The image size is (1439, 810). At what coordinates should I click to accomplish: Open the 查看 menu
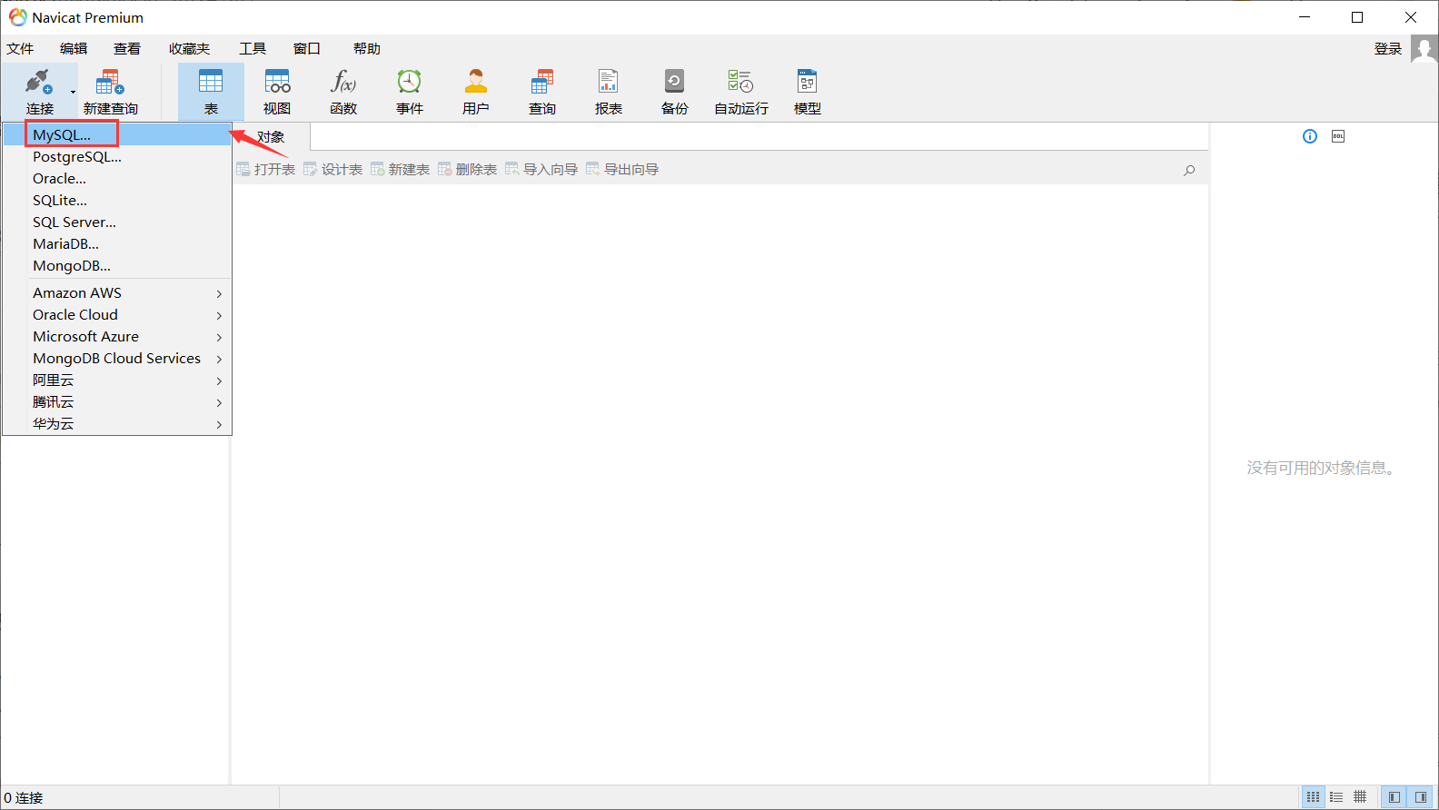click(127, 49)
